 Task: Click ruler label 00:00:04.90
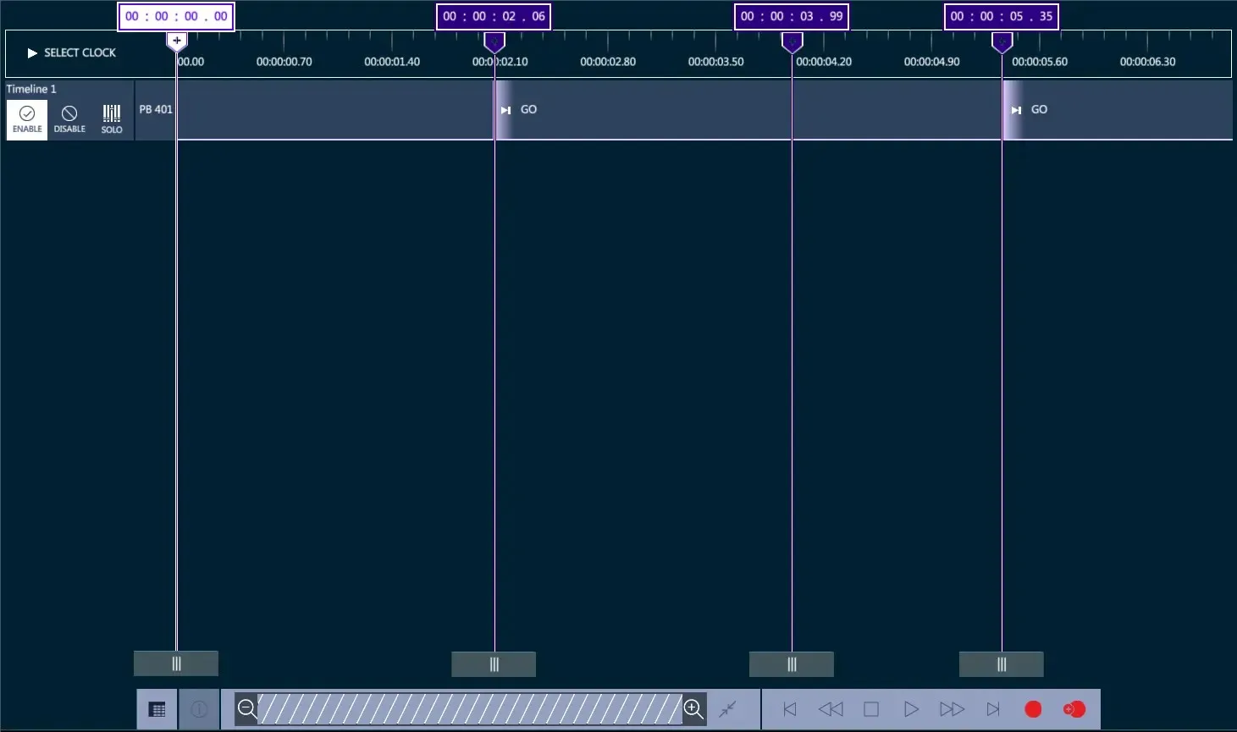click(x=931, y=62)
